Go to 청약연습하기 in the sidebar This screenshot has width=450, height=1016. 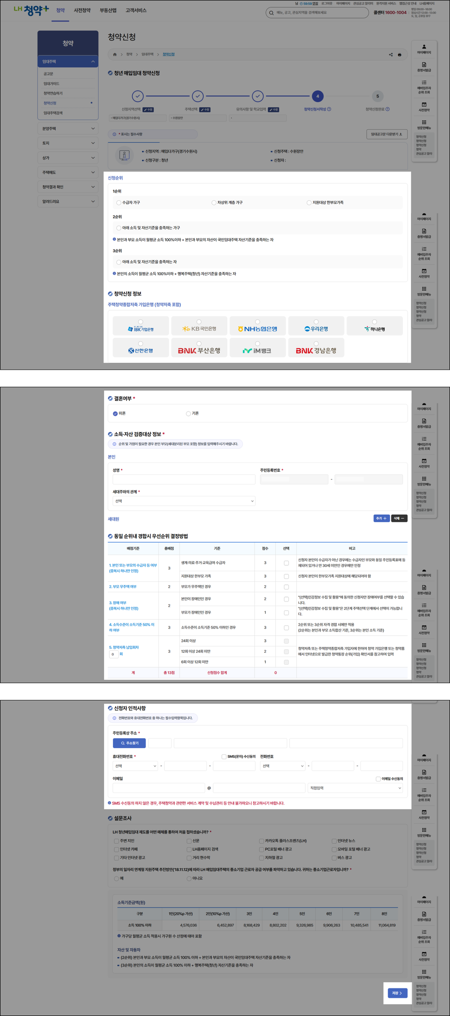click(x=53, y=93)
